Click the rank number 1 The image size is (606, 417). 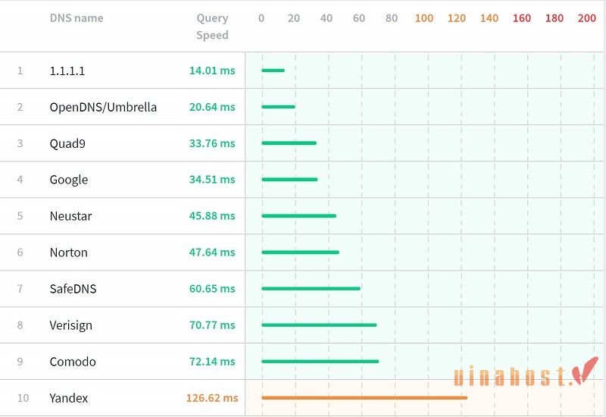pyautogui.click(x=20, y=71)
